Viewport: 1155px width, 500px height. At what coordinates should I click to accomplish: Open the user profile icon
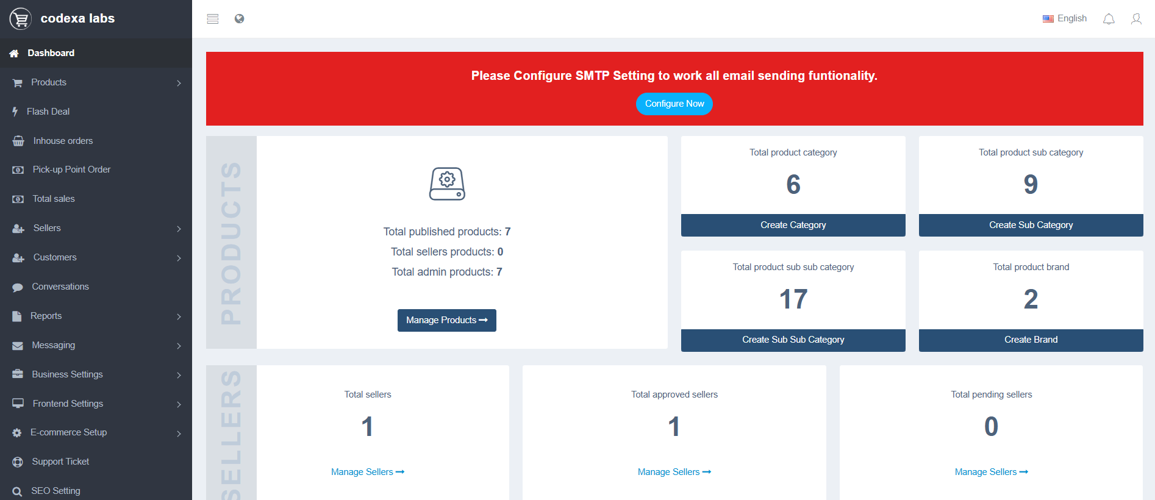(1136, 19)
